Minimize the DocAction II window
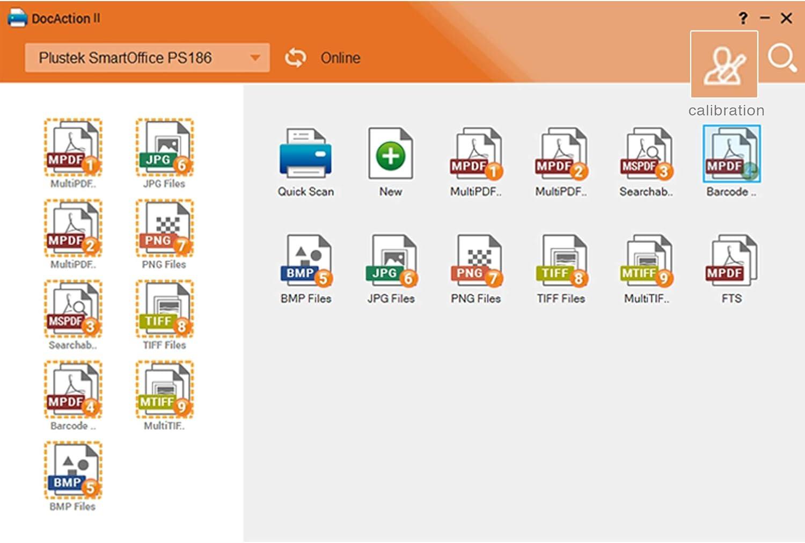The width and height of the screenshot is (805, 543). point(765,18)
